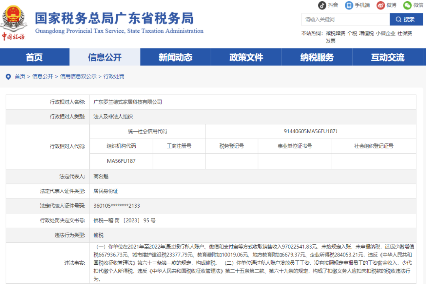Click hot keyword 社保费
The height and width of the screenshot is (284, 426).
pos(405,33)
